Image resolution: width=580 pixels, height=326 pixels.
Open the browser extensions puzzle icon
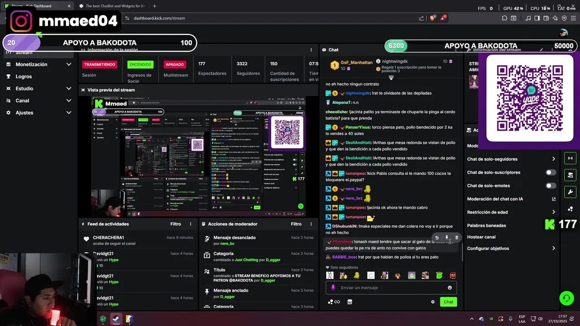(504, 18)
